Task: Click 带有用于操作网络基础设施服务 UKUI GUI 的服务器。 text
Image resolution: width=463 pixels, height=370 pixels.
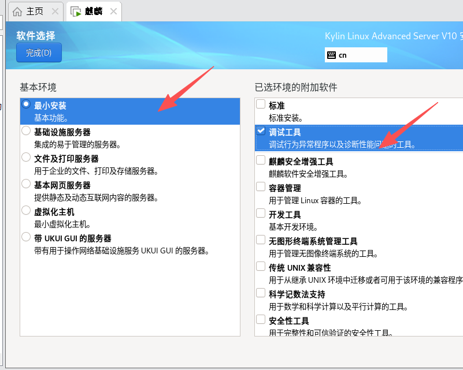Action: click(x=122, y=251)
